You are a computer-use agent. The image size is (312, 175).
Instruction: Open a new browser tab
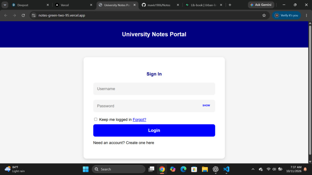[x=230, y=5]
